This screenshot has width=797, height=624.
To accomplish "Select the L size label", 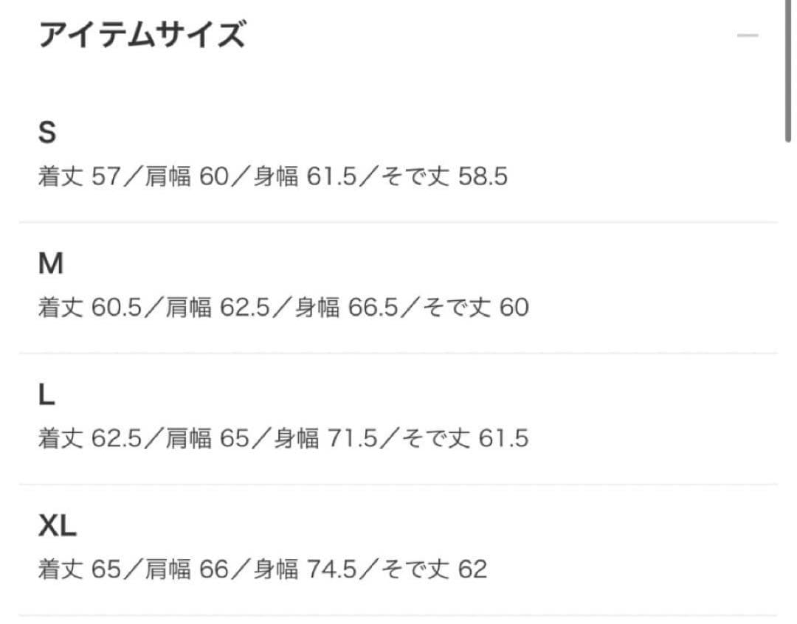I will [x=46, y=396].
